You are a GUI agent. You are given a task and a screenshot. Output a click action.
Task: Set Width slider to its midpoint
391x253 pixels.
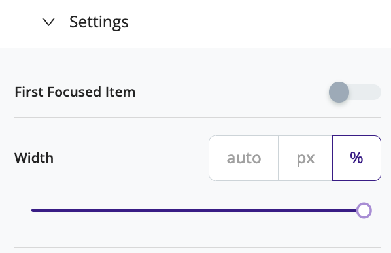(x=197, y=211)
